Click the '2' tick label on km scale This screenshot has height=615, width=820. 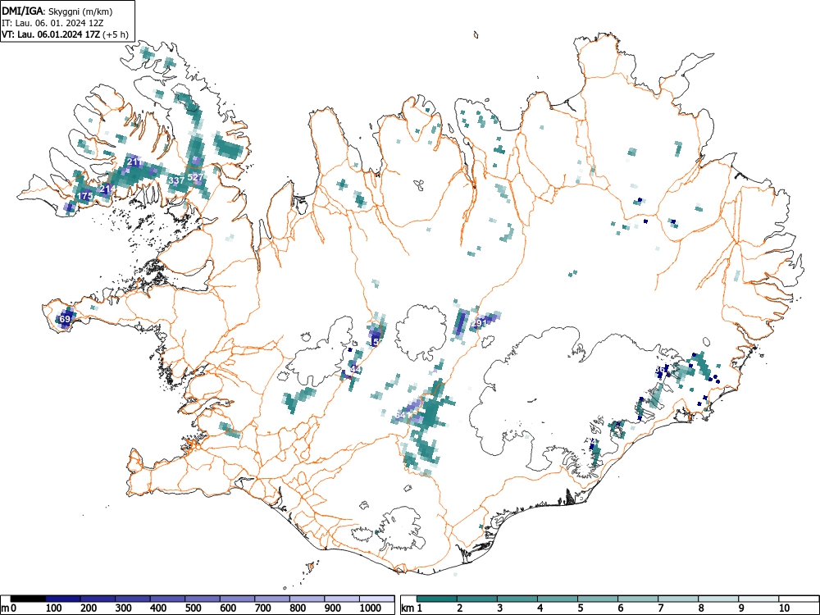click(460, 608)
